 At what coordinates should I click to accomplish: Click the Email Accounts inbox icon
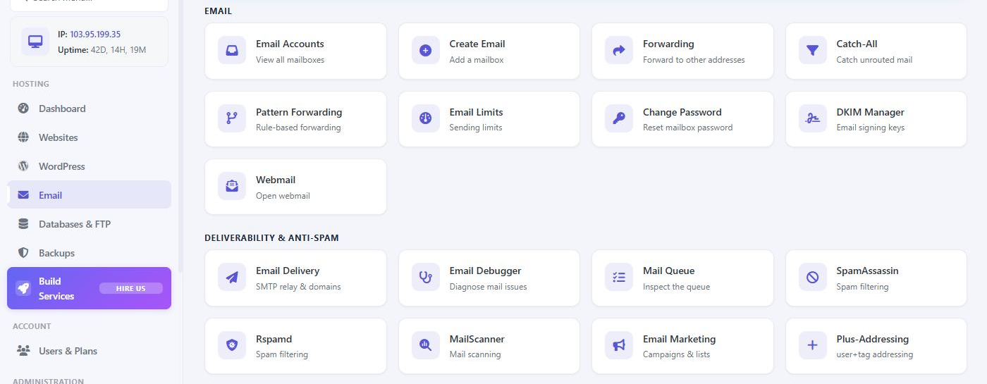point(232,51)
